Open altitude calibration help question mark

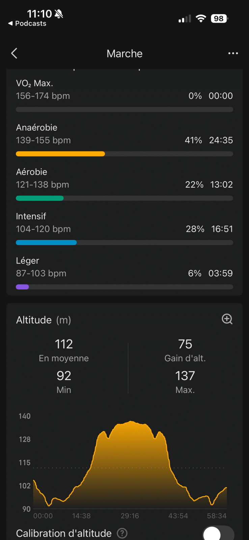122,533
